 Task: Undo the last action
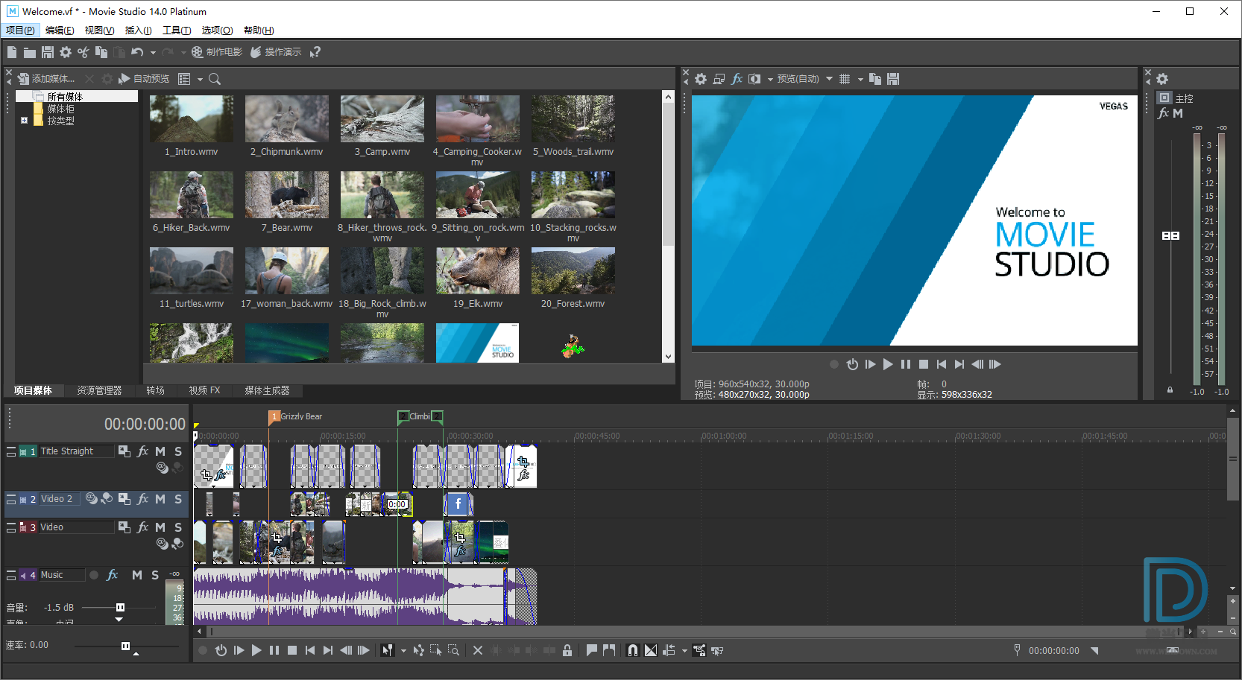click(137, 52)
